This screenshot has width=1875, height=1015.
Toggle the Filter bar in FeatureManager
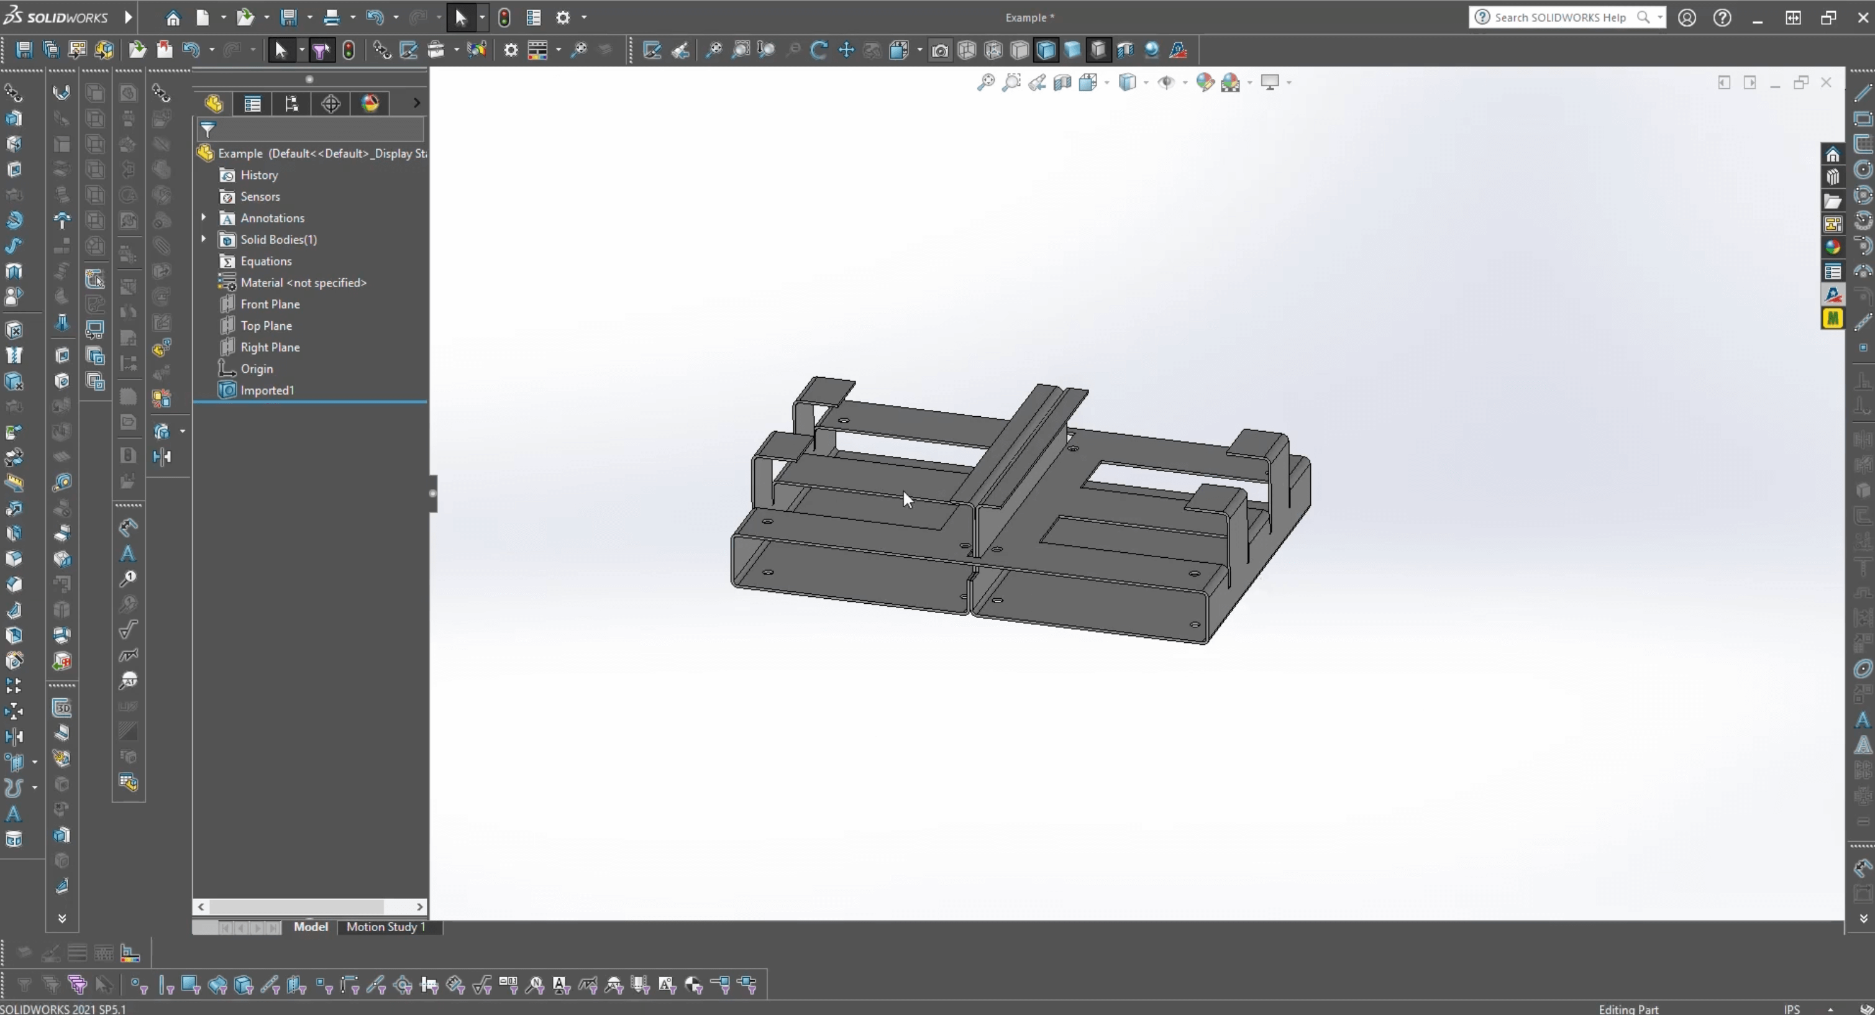208,129
